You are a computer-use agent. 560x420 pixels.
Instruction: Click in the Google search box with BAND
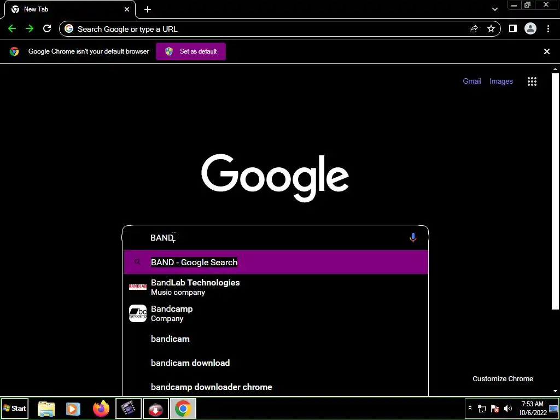coord(275,237)
